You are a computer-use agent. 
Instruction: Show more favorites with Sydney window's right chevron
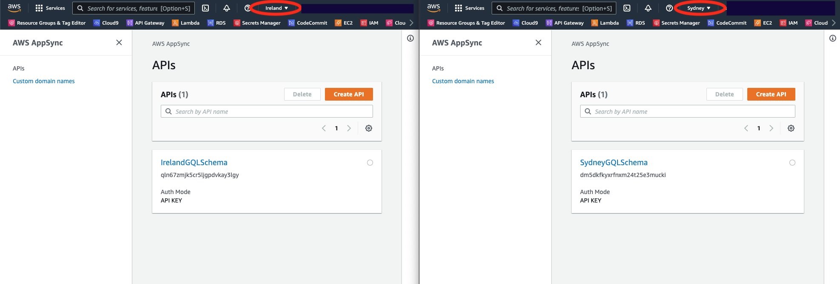coord(834,23)
